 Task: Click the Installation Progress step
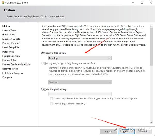coord(13,73)
